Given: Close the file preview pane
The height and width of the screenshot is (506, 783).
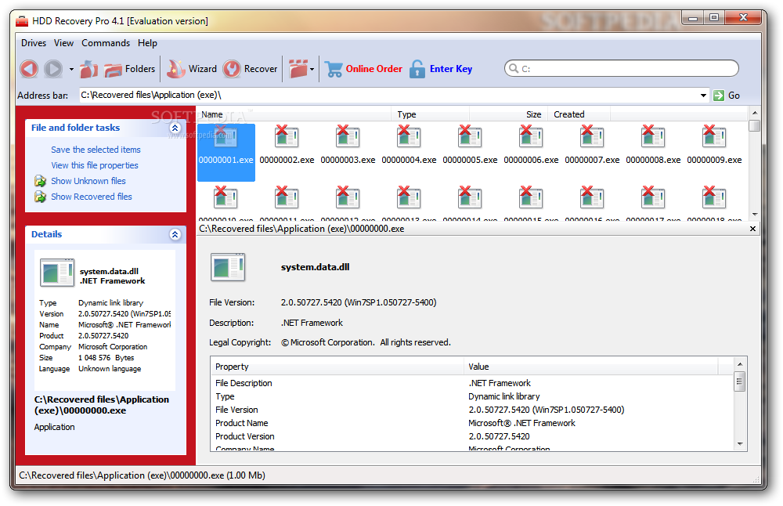Looking at the screenshot, I should [x=752, y=229].
